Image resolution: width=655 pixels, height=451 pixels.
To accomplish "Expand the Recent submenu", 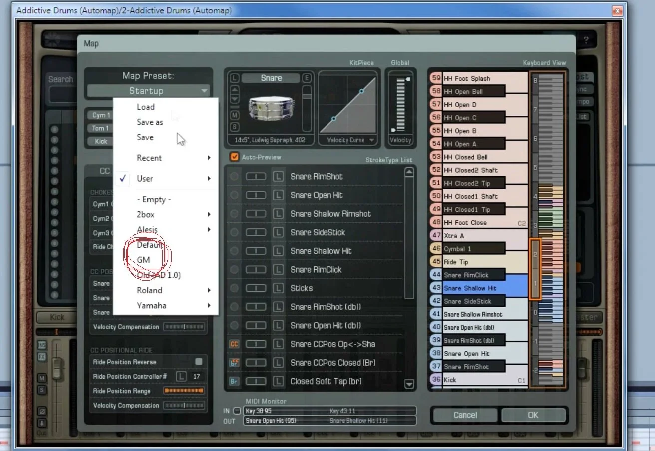I will (x=166, y=158).
